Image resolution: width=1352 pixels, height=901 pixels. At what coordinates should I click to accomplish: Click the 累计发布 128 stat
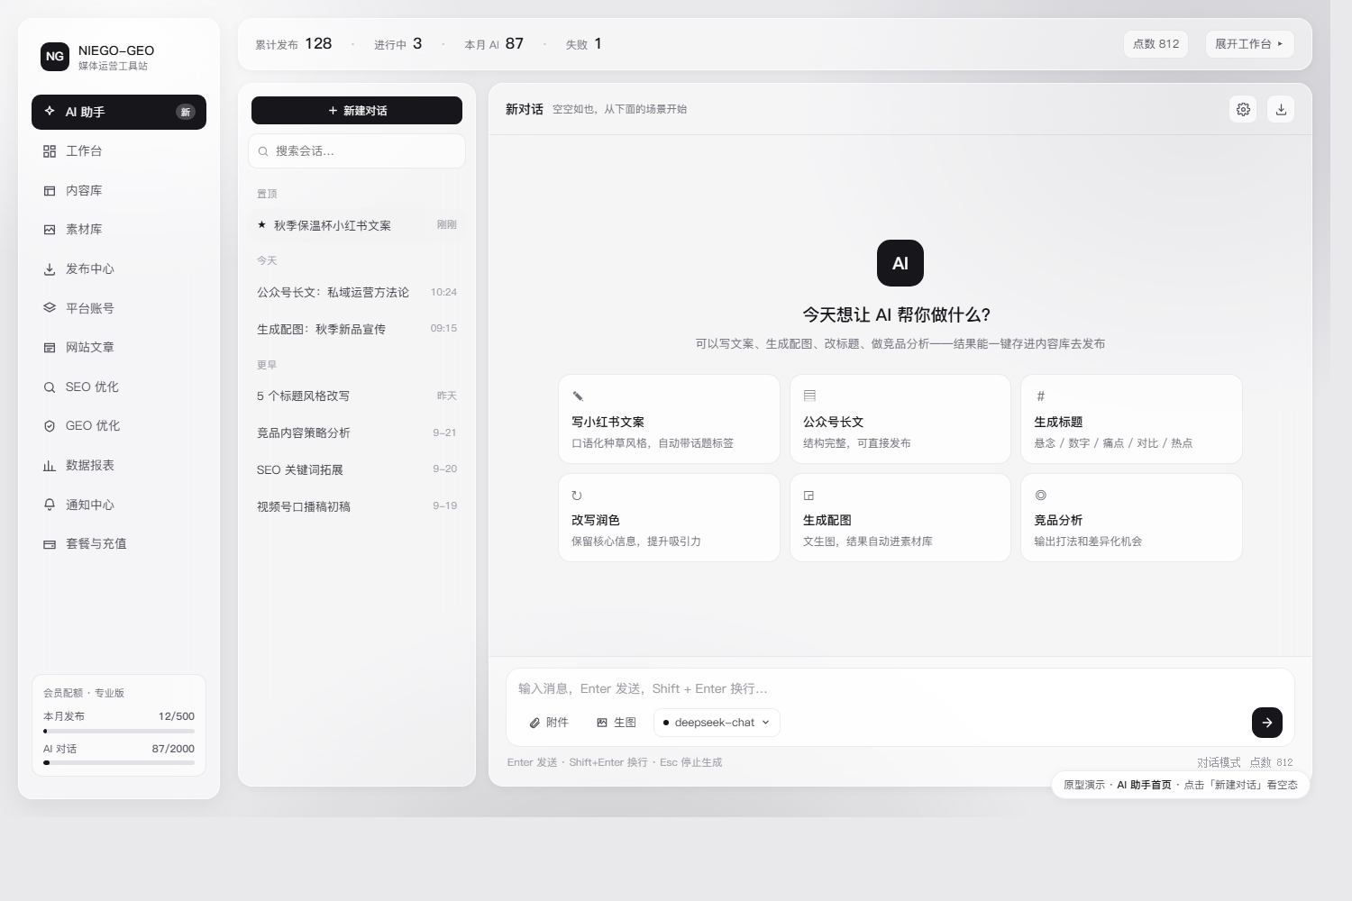[x=294, y=44]
